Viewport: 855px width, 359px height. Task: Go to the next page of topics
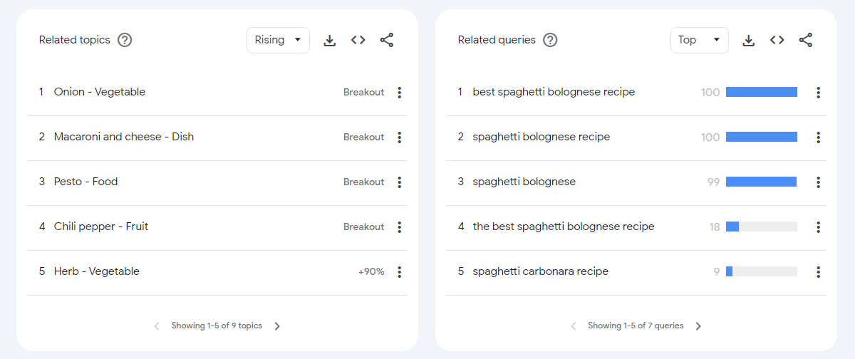click(x=278, y=326)
